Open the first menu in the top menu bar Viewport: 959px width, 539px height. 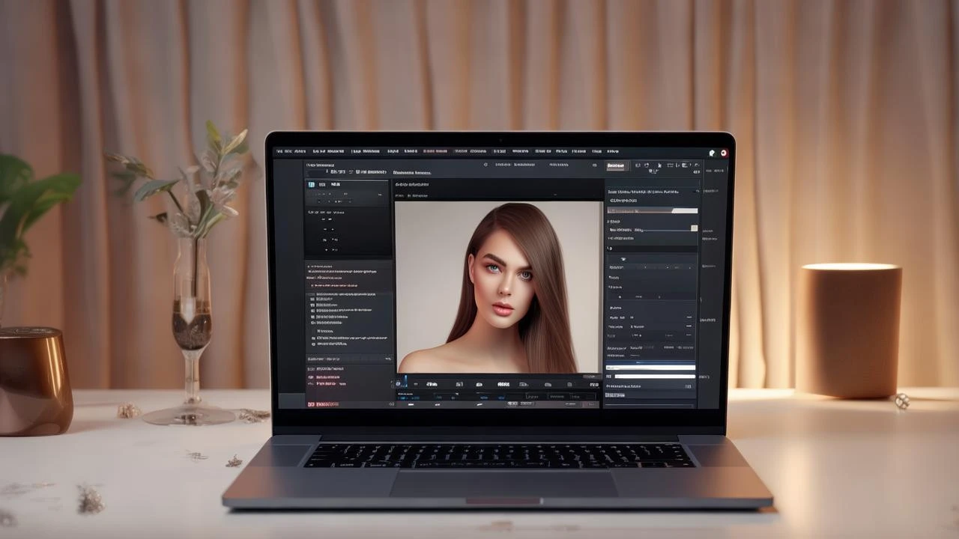point(278,152)
